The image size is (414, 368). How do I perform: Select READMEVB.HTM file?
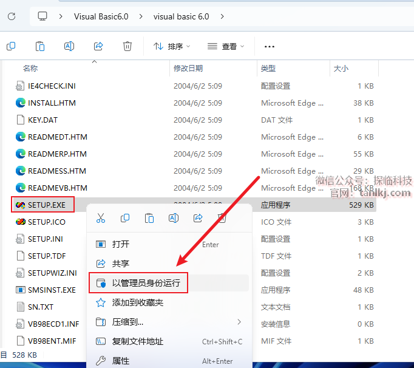[x=58, y=188]
